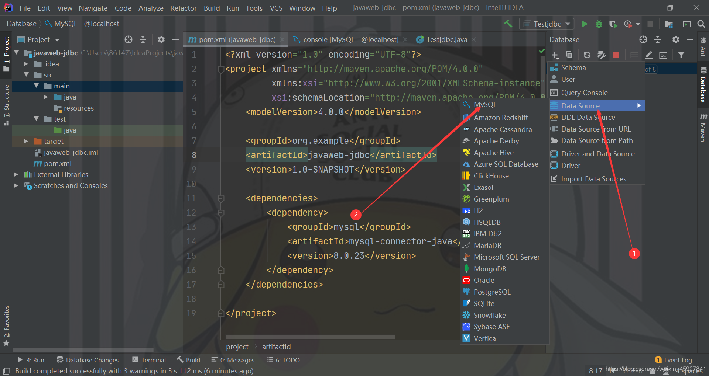Click locate target icon in Project panel

pyautogui.click(x=129, y=39)
